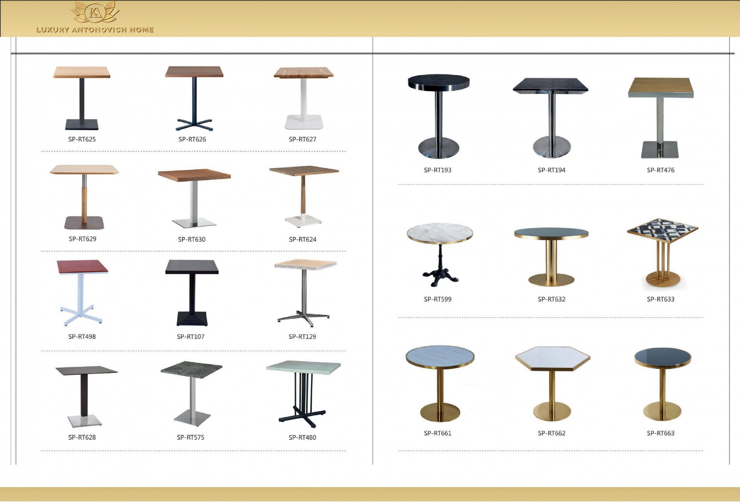Screen dimensions: 740x502
Task: Click the SP-RT480 multi-rod base table
Action: (303, 394)
